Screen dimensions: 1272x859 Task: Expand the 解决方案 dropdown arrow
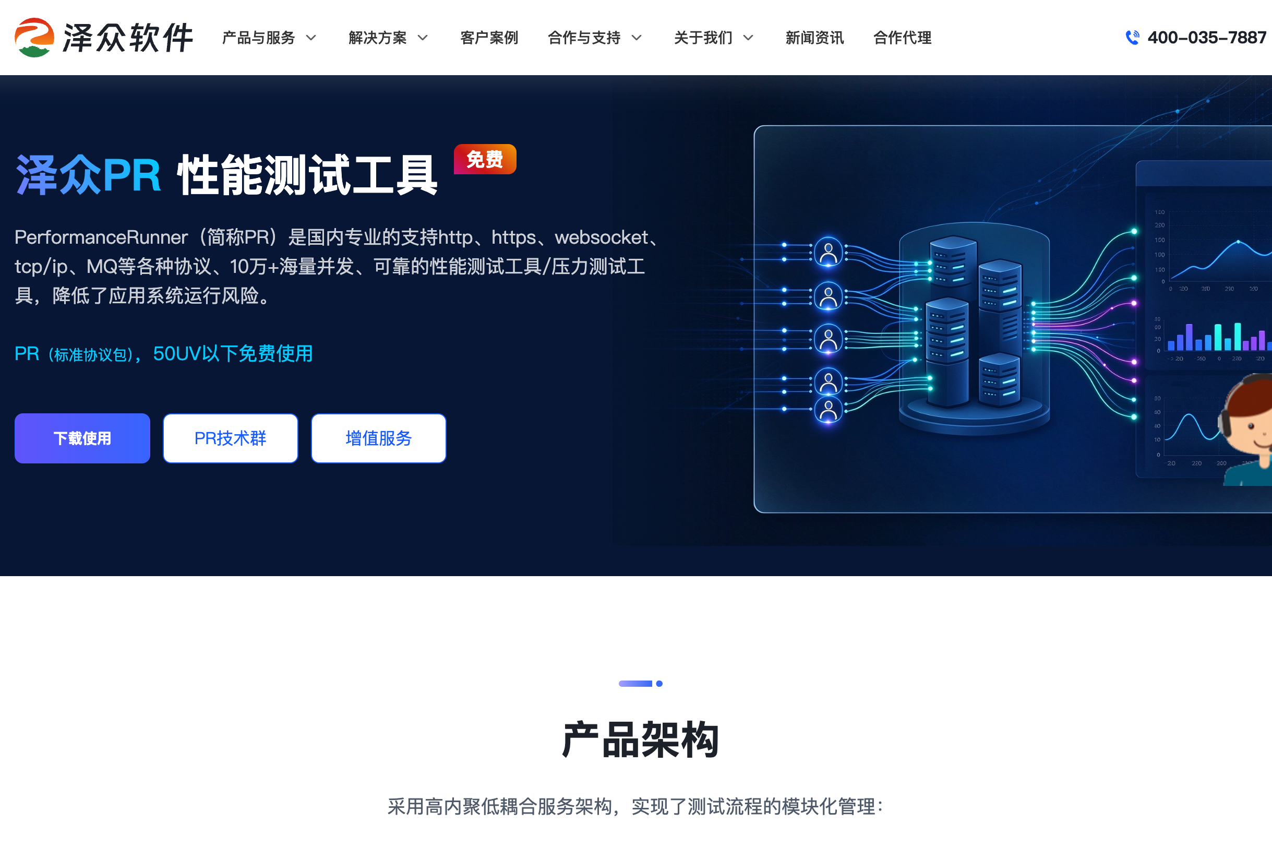tap(423, 38)
